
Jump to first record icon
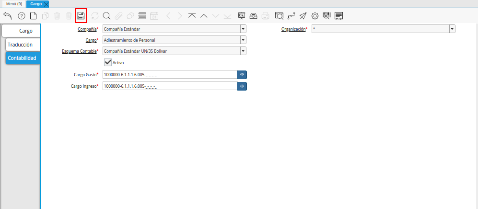pyautogui.click(x=192, y=16)
